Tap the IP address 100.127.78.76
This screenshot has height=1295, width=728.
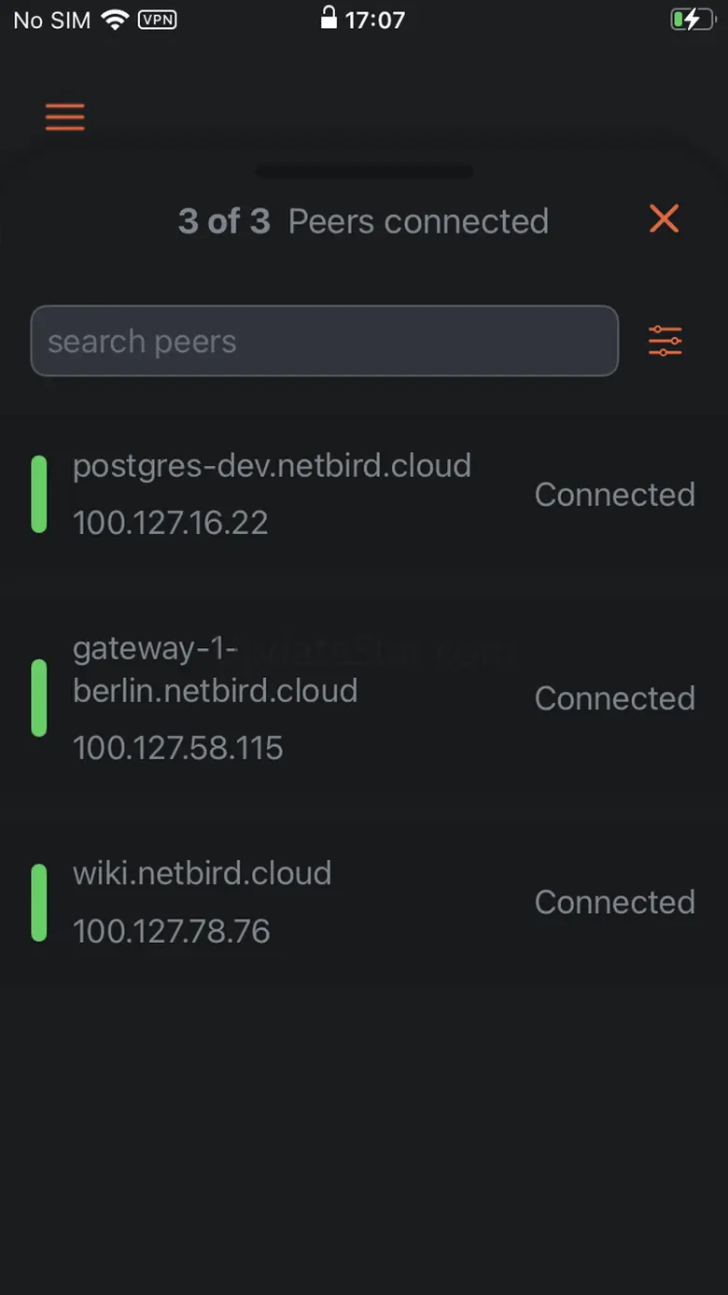172,931
